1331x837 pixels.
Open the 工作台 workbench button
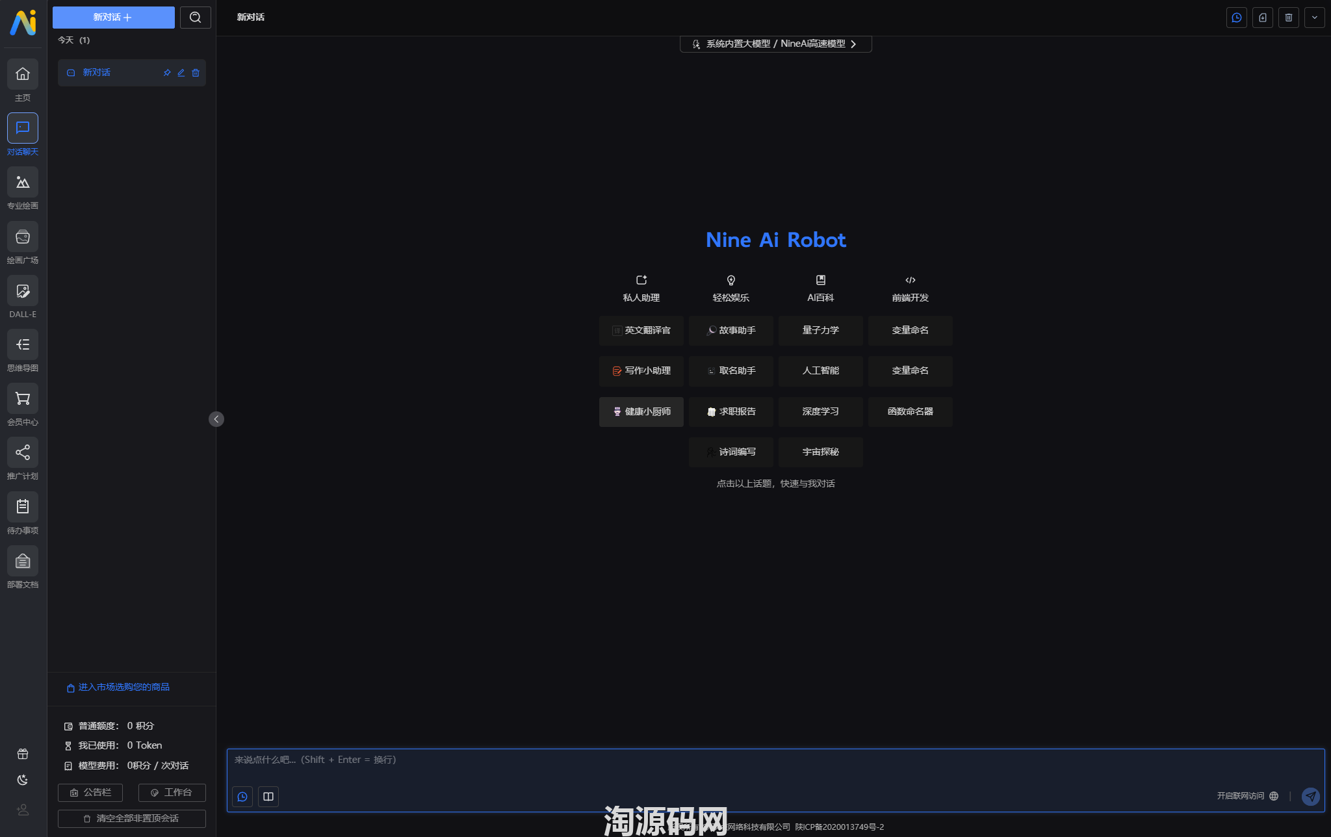click(172, 793)
